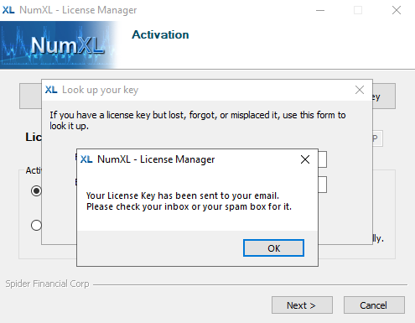Close the 'Look up your key' dialog

360,90
